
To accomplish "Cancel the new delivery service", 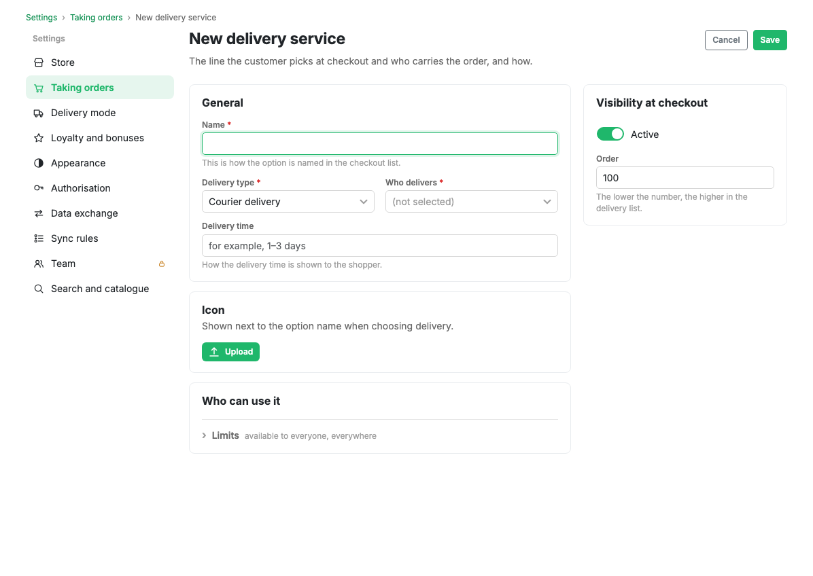I will point(726,40).
